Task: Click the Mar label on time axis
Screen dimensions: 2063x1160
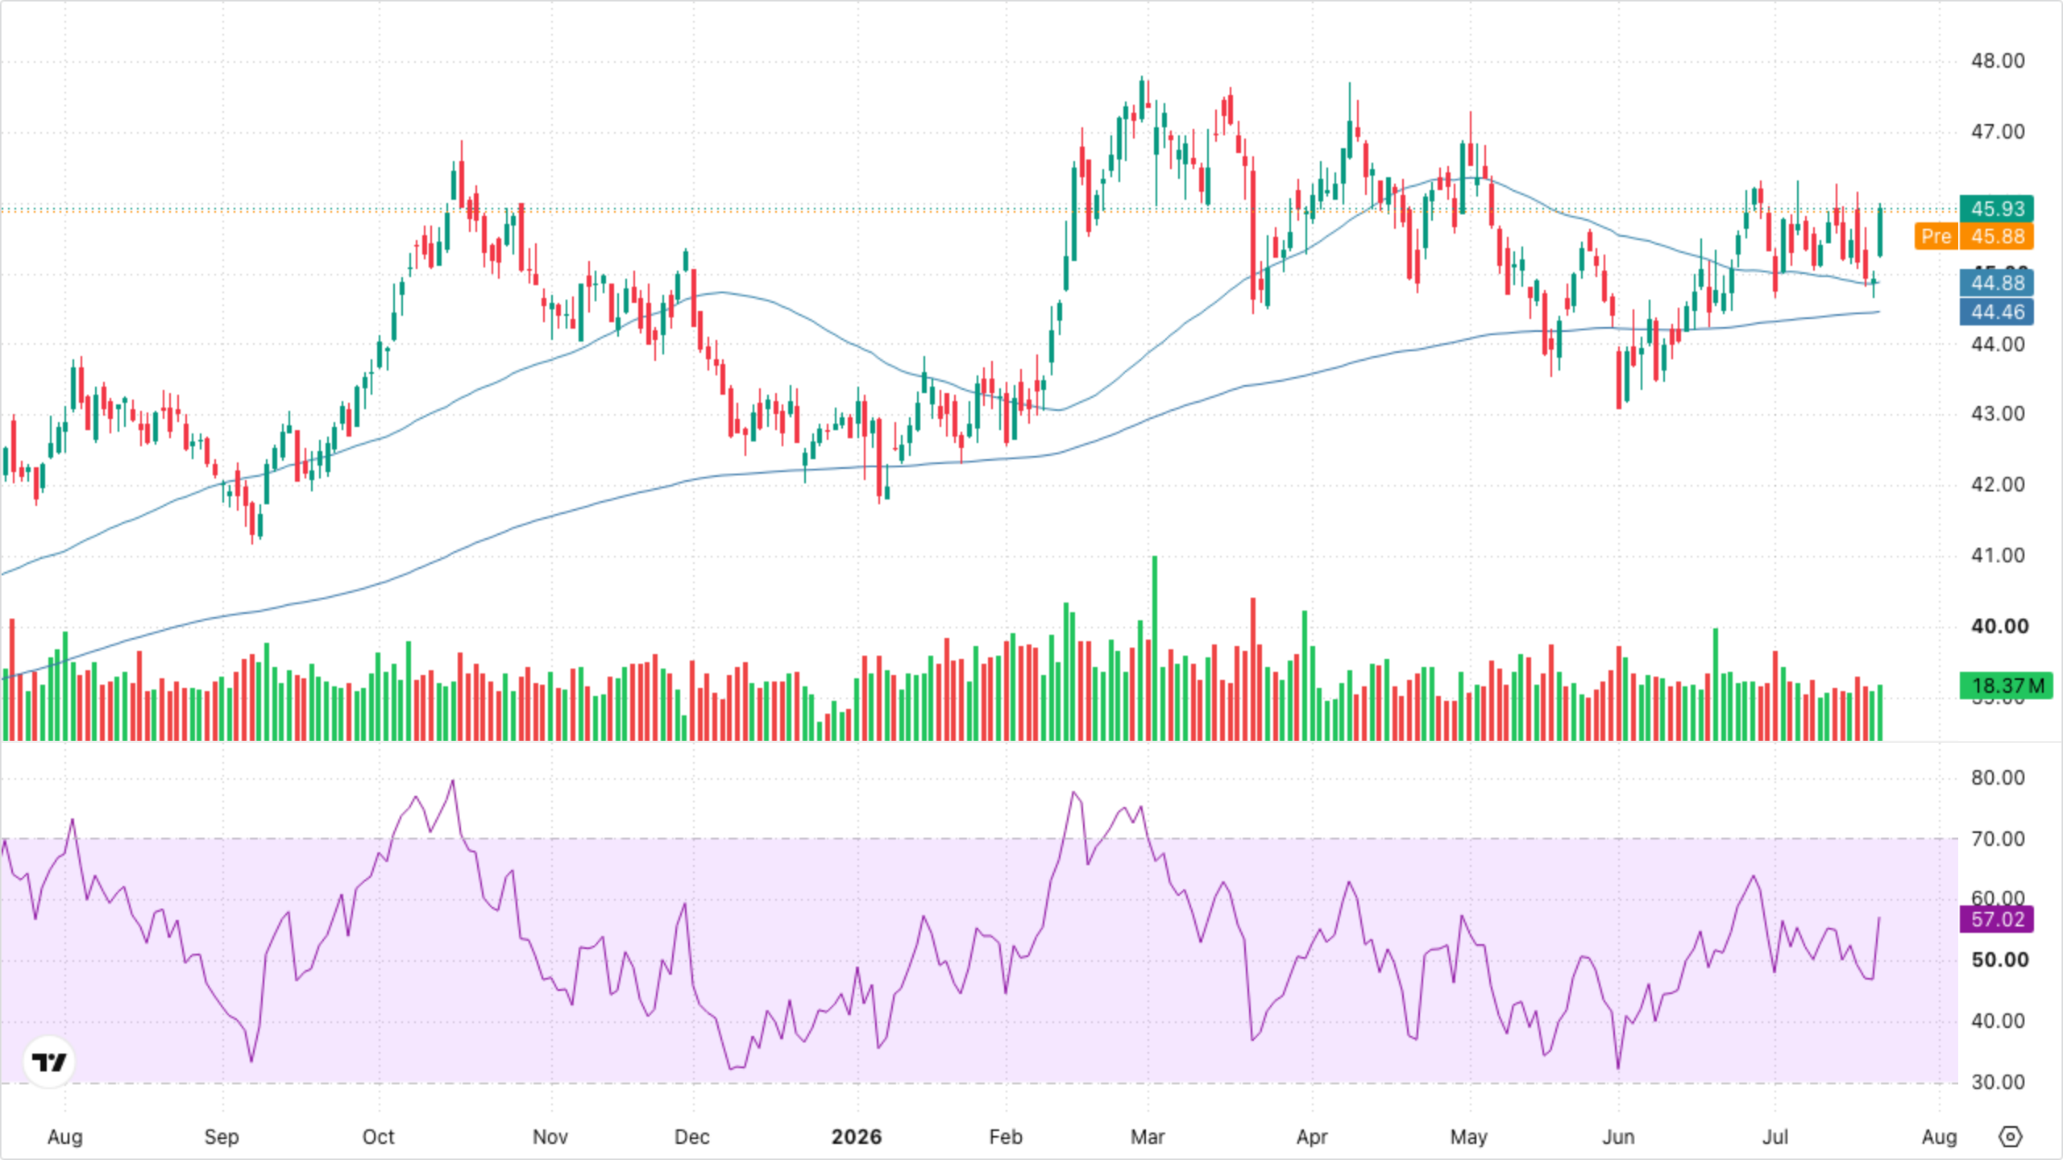Action: [x=1148, y=1137]
